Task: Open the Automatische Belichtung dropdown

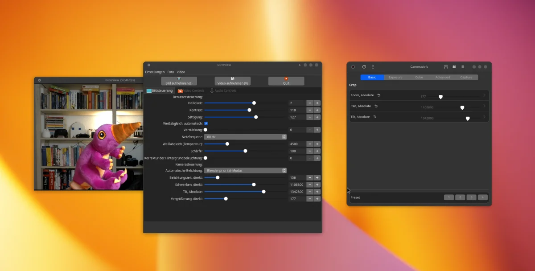Action: click(x=245, y=170)
